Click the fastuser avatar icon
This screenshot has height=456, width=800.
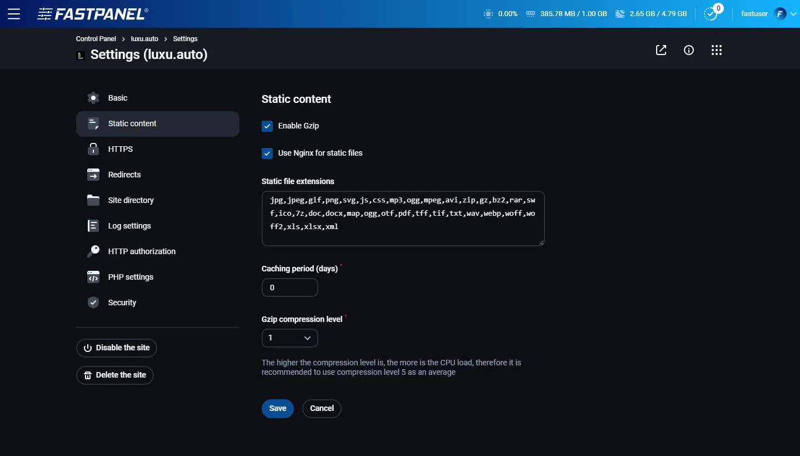coord(781,14)
